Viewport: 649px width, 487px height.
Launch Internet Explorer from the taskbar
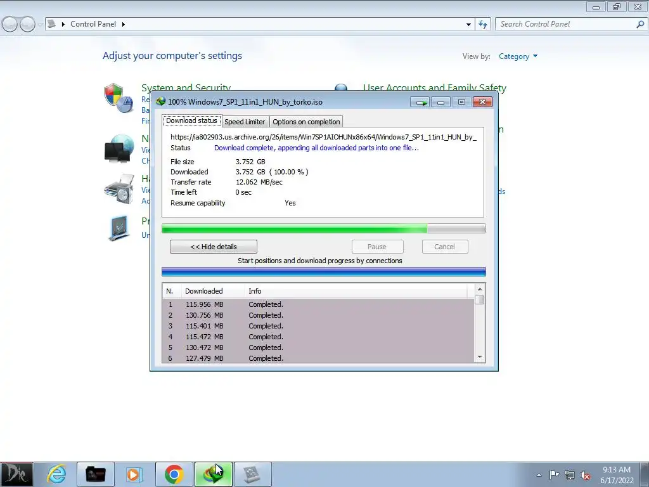(x=56, y=474)
